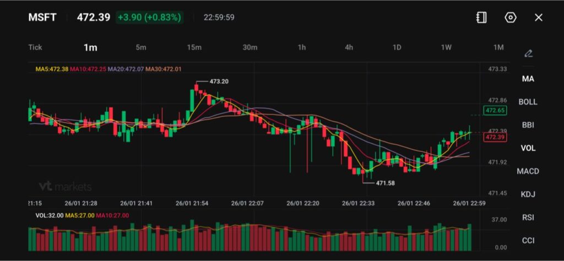
Task: Show the KDJ indicator
Action: point(528,194)
